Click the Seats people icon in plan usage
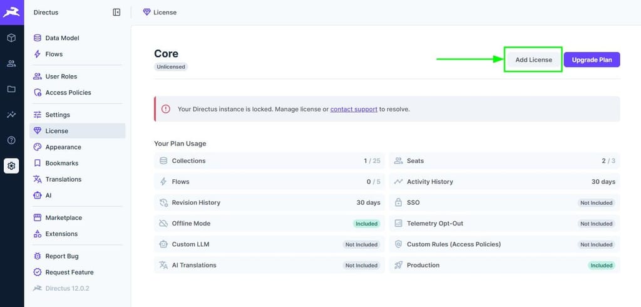This screenshot has height=307, width=641. tap(398, 161)
